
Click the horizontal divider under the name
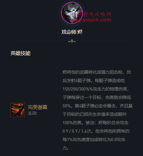[72, 40]
